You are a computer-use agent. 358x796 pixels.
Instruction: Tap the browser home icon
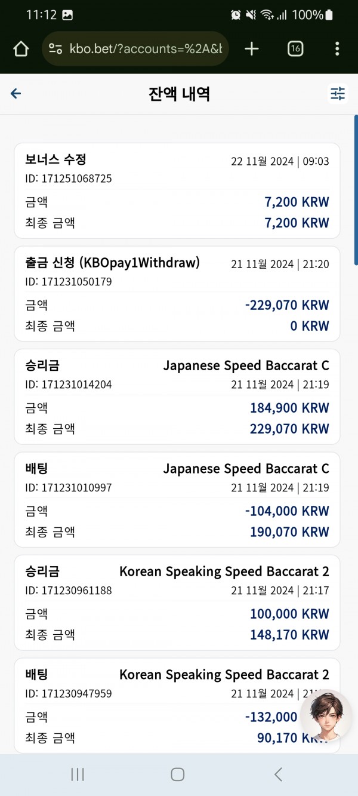point(20,48)
